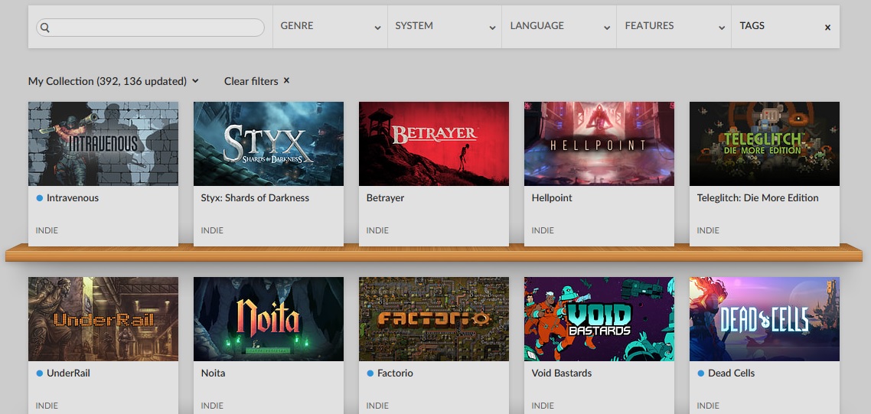Open the Void Bastards cover image

599,319
